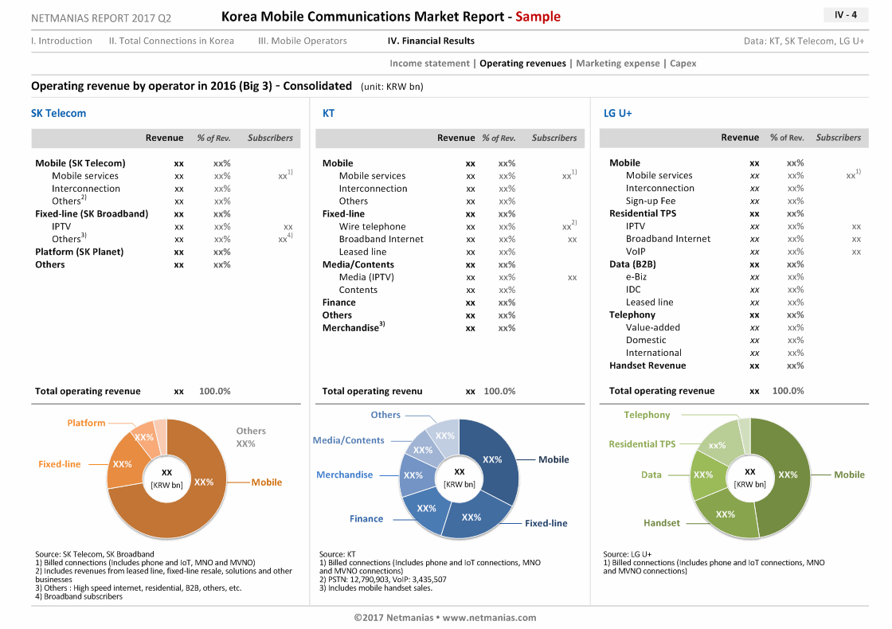The height and width of the screenshot is (629, 892).
Task: Open the I. Introduction section tab
Action: [61, 41]
